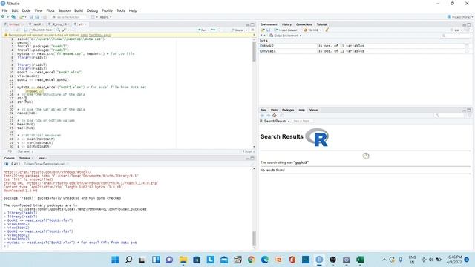Open Excel from the taskbar

tap(360, 260)
